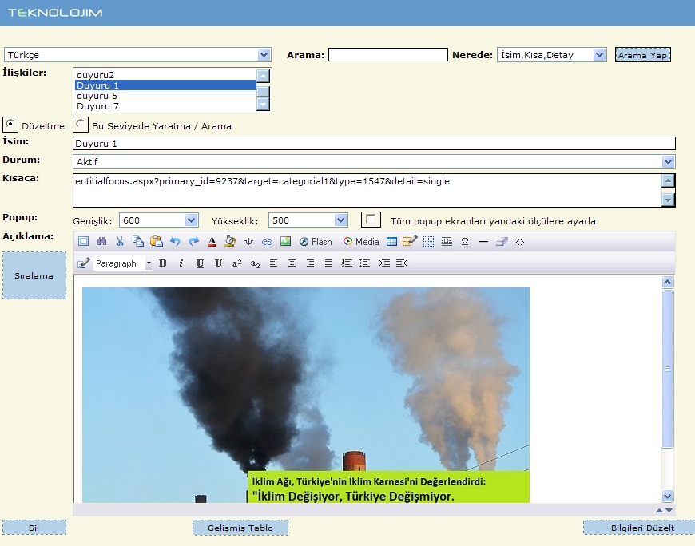
Task: Insert Flash object
Action: tap(316, 242)
